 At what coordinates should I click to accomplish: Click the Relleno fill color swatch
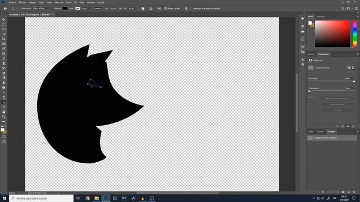pyautogui.click(x=65, y=8)
